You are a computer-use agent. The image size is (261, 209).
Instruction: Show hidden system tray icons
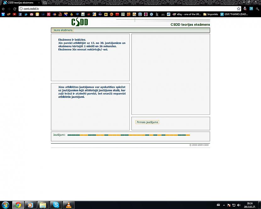pos(224,205)
